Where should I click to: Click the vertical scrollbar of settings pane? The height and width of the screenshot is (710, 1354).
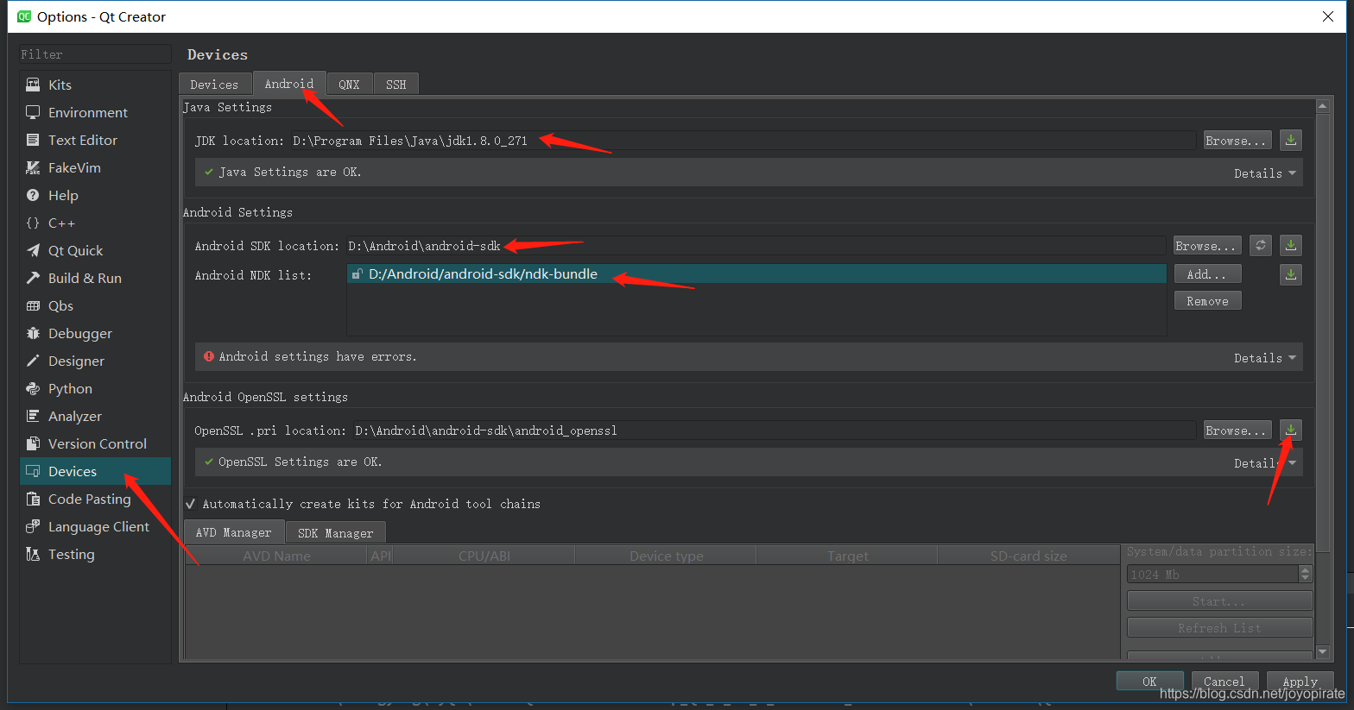click(x=1322, y=332)
